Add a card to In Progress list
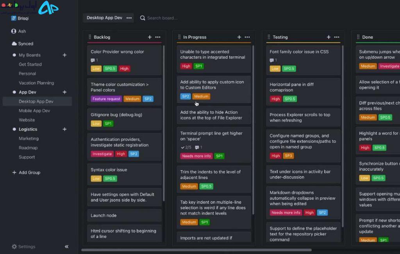Viewport: 400px width, 254px height. click(239, 37)
